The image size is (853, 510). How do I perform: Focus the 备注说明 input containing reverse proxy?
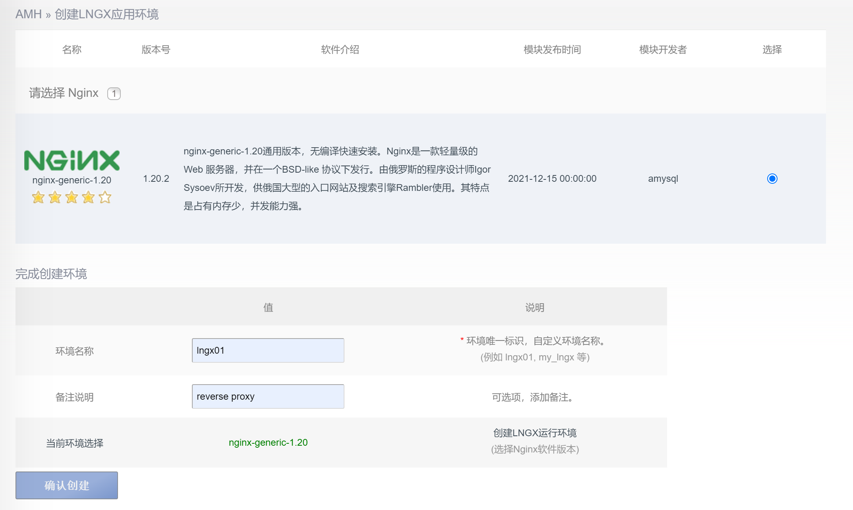(x=268, y=396)
